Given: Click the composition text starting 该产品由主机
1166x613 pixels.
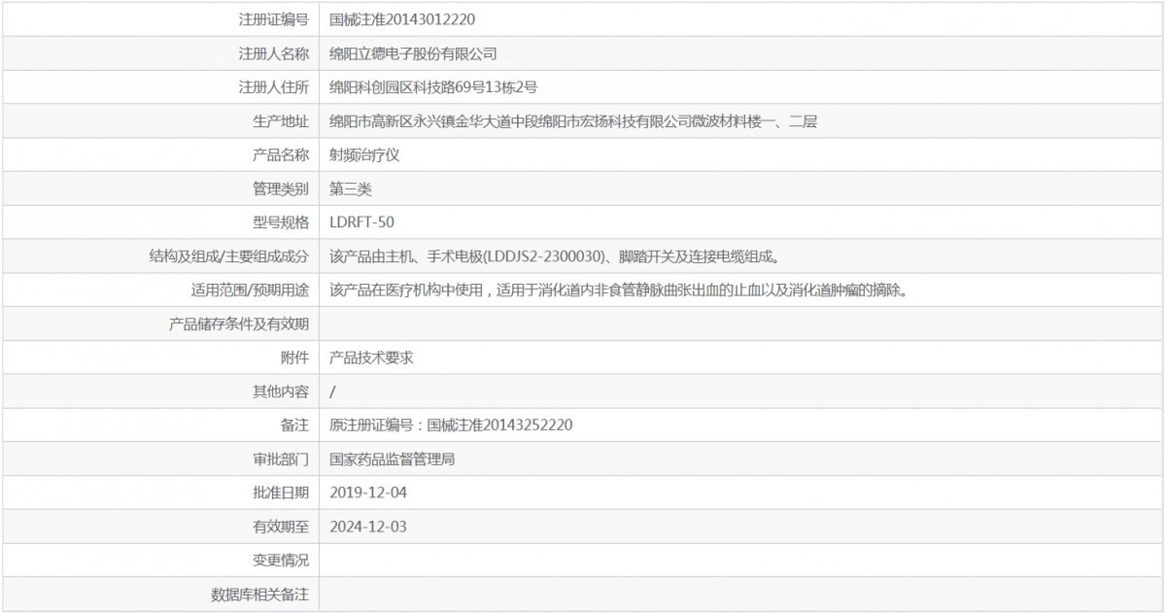Looking at the screenshot, I should (x=555, y=256).
